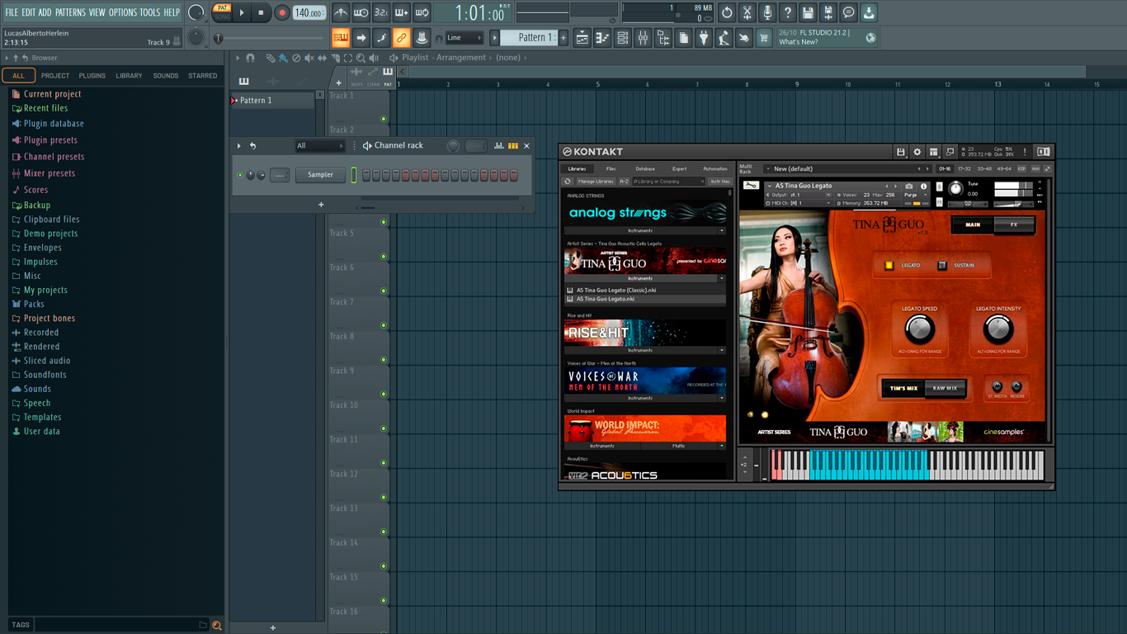This screenshot has height=634, width=1127.
Task: Toggle the metronome icon in the top toolbar
Action: click(x=341, y=12)
